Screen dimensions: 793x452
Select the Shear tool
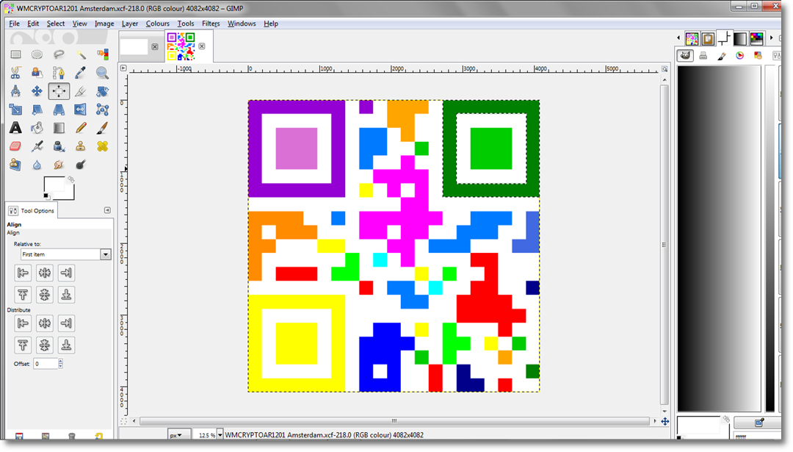pyautogui.click(x=37, y=110)
